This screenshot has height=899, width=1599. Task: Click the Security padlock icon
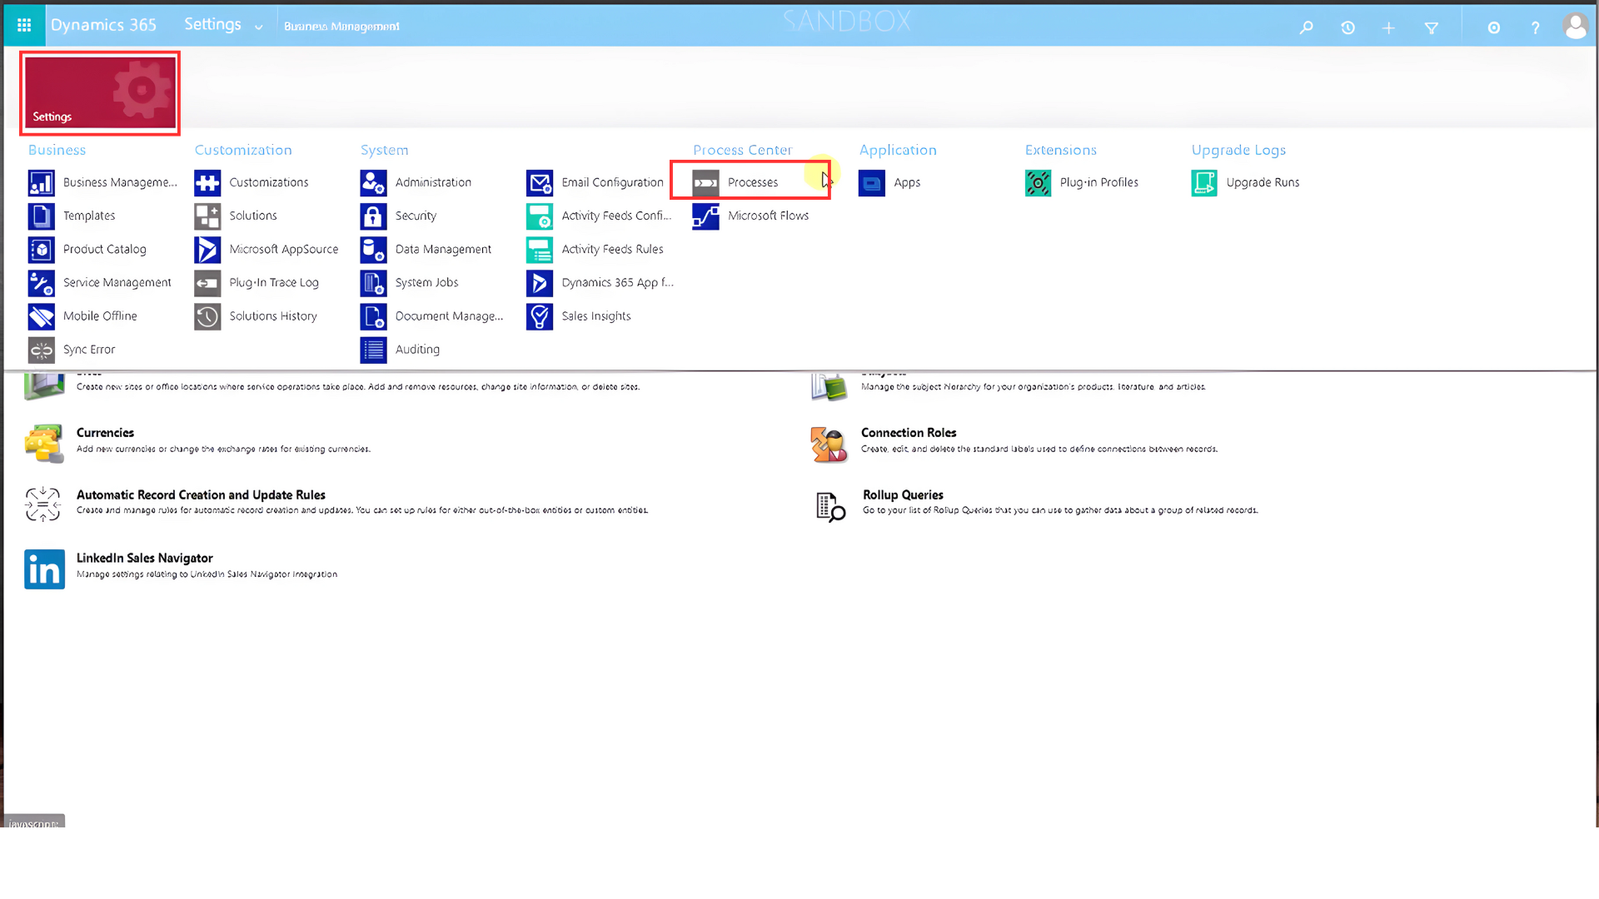click(373, 216)
